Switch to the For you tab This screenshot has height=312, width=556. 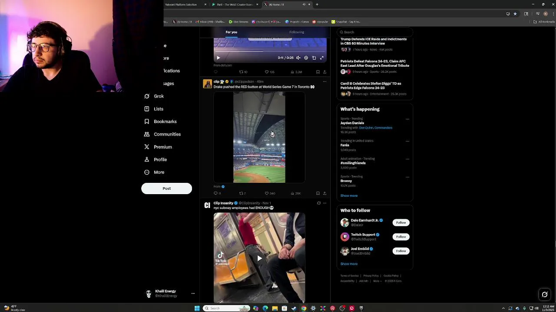point(231,32)
